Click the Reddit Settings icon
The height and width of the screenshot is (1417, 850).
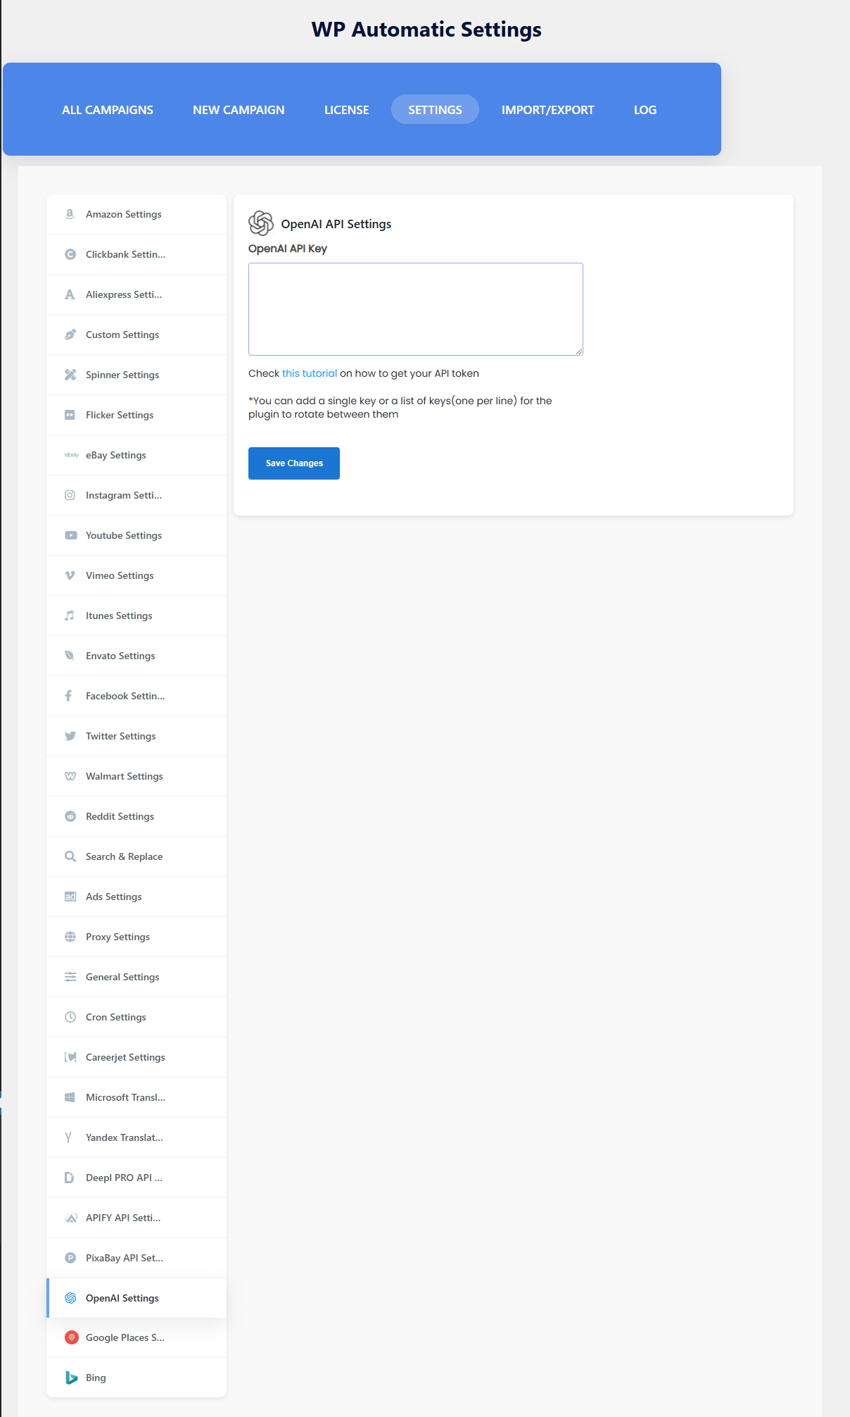(x=70, y=816)
